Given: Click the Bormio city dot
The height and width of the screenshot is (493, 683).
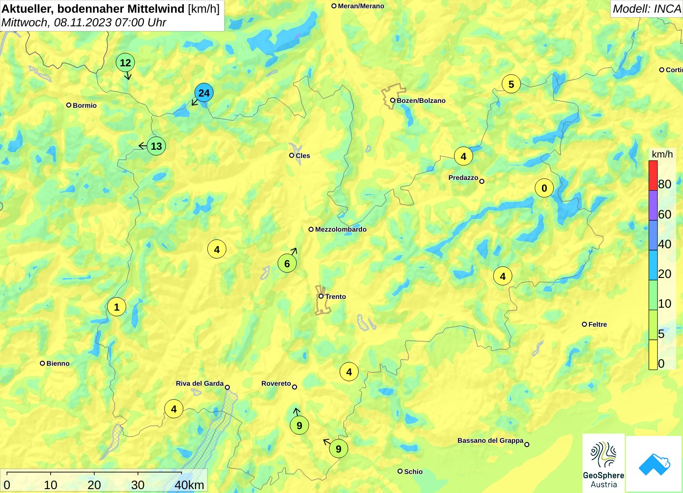Looking at the screenshot, I should (69, 105).
